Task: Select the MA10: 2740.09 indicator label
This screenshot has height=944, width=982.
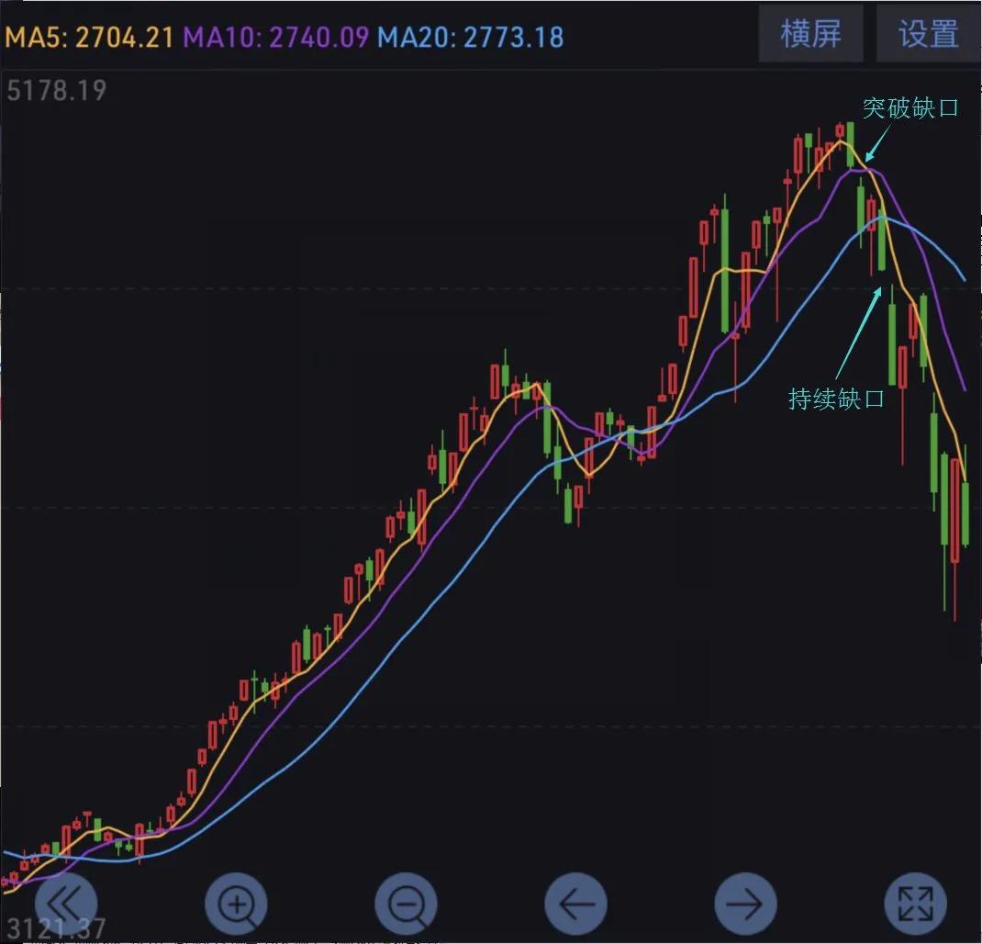Action: [276, 38]
